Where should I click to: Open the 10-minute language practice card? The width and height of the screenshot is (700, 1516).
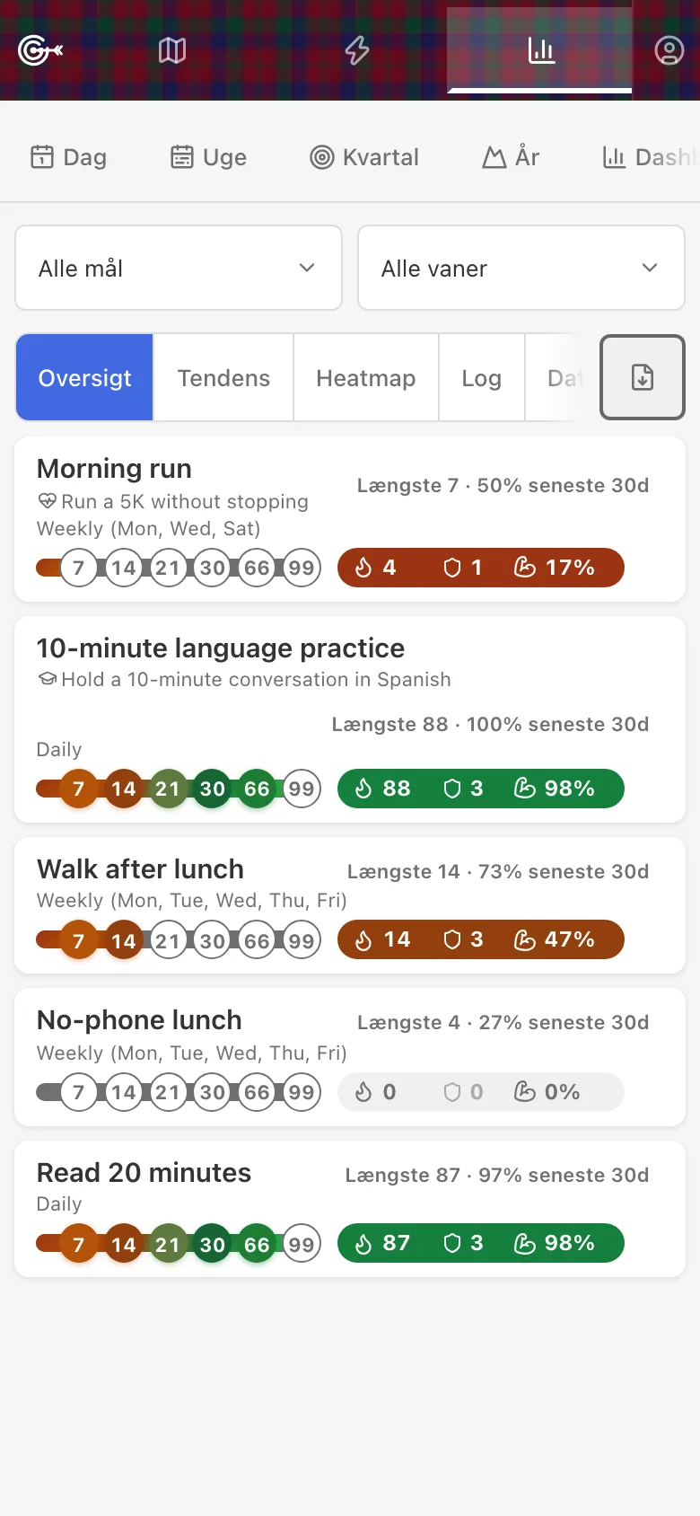click(x=350, y=719)
